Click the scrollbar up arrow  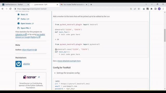[x=165, y=12]
